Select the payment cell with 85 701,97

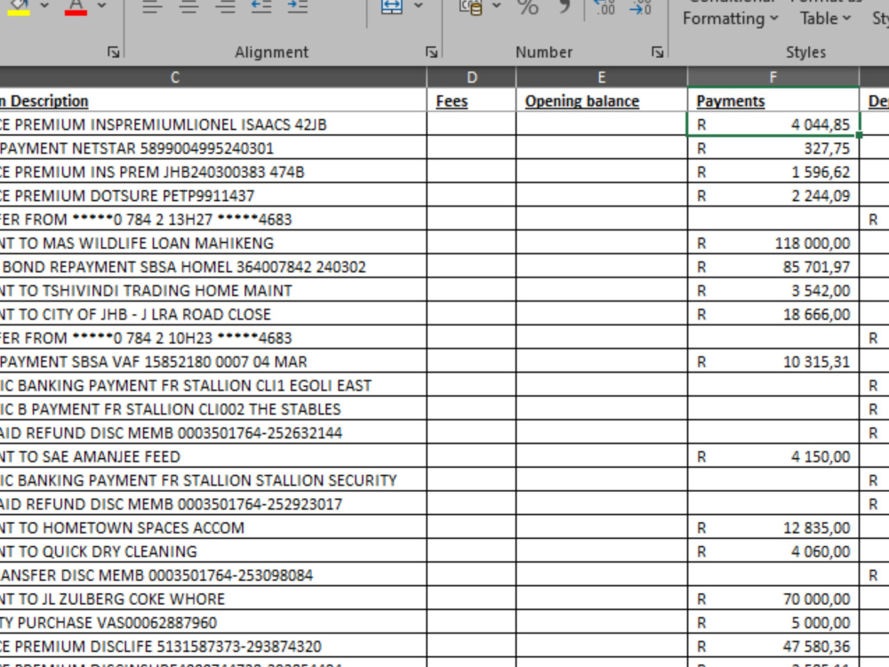click(773, 267)
